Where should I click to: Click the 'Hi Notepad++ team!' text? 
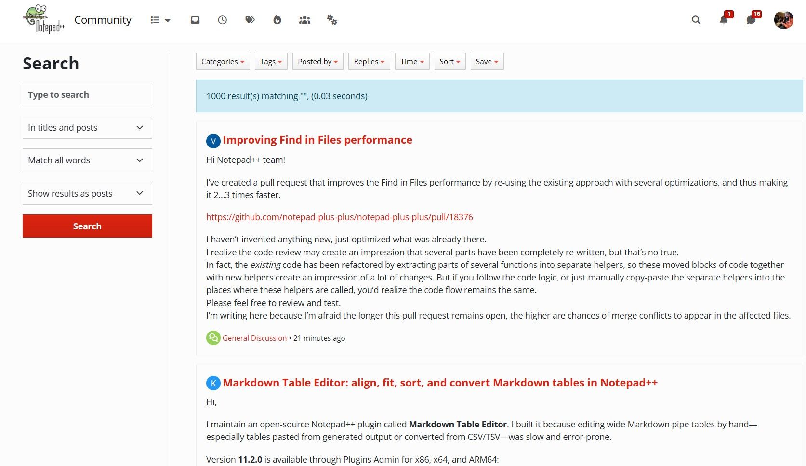click(x=246, y=160)
